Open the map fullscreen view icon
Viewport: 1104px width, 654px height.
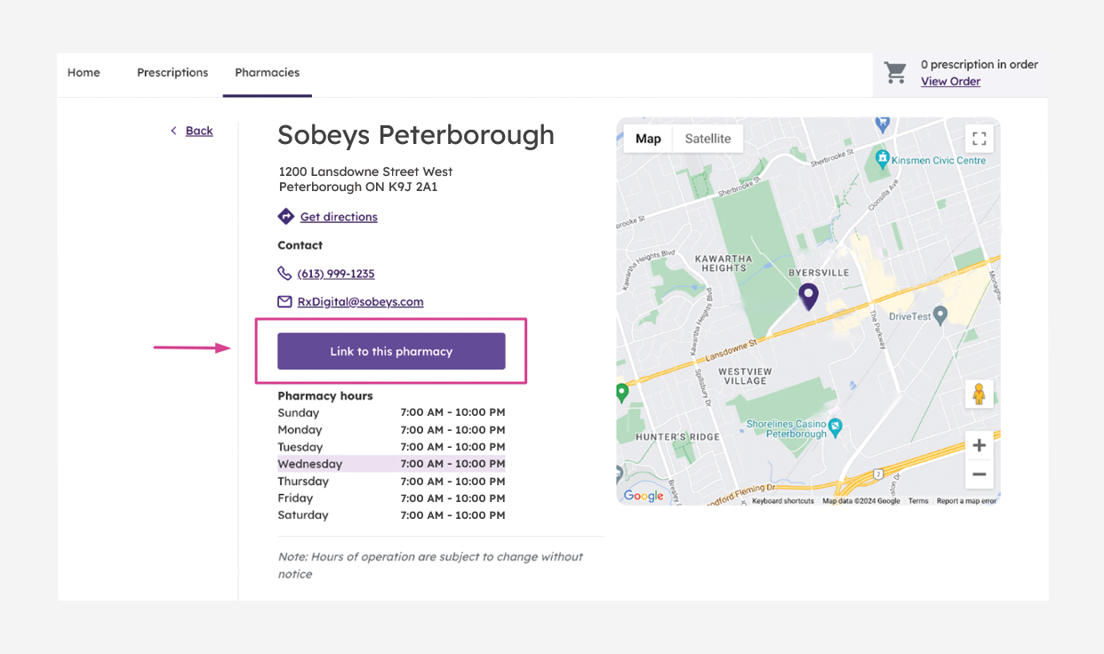pos(979,139)
